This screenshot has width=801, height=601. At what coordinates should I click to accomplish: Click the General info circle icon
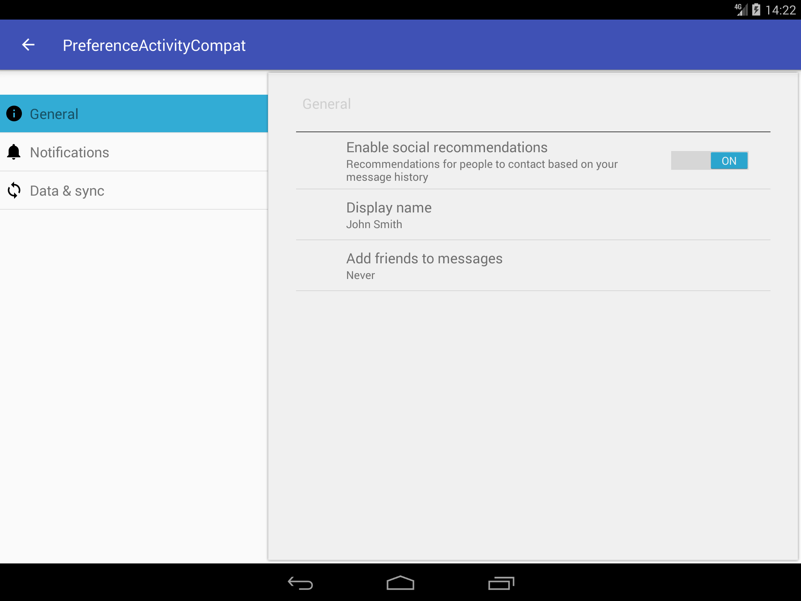point(14,114)
